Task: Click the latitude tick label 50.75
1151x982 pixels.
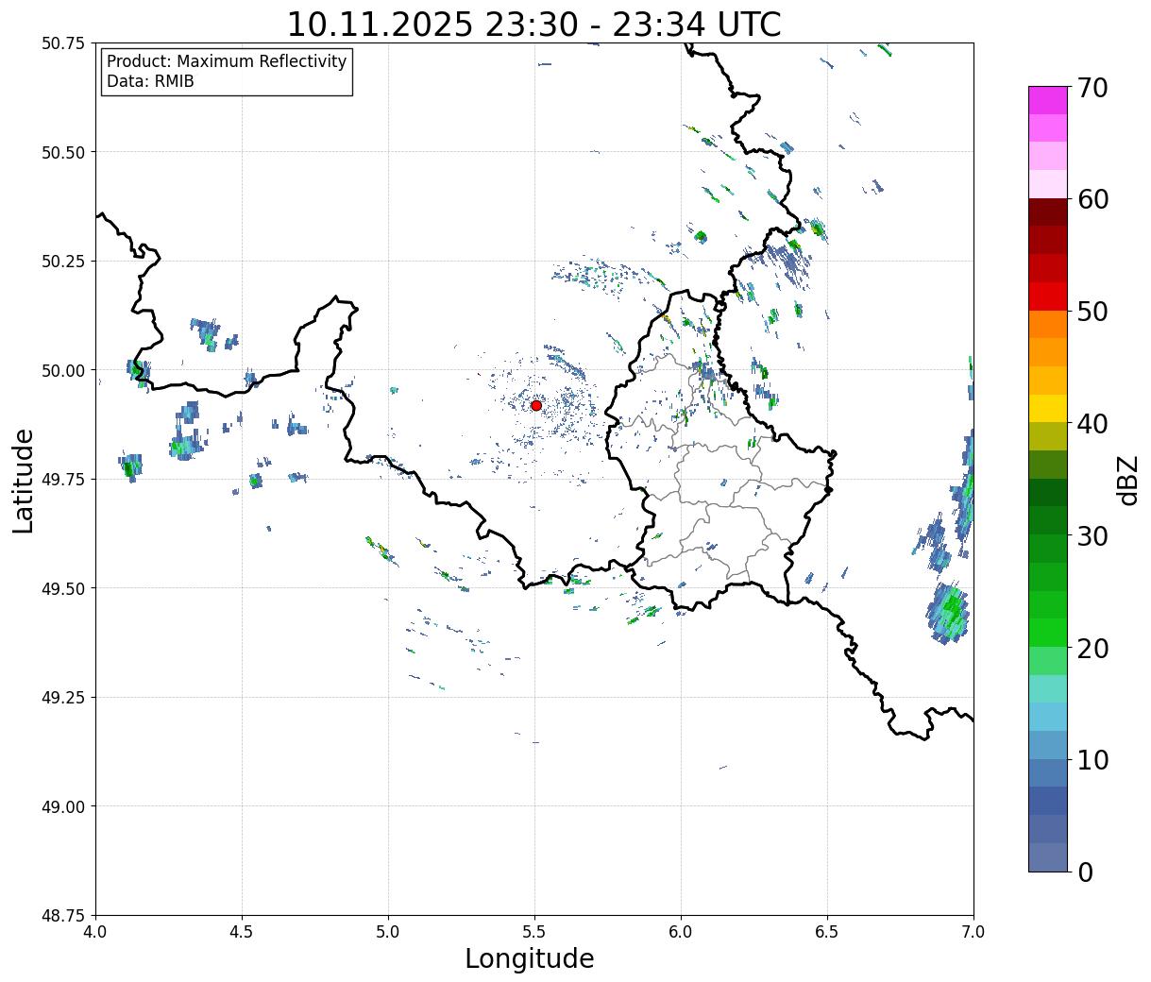Action: pos(63,43)
